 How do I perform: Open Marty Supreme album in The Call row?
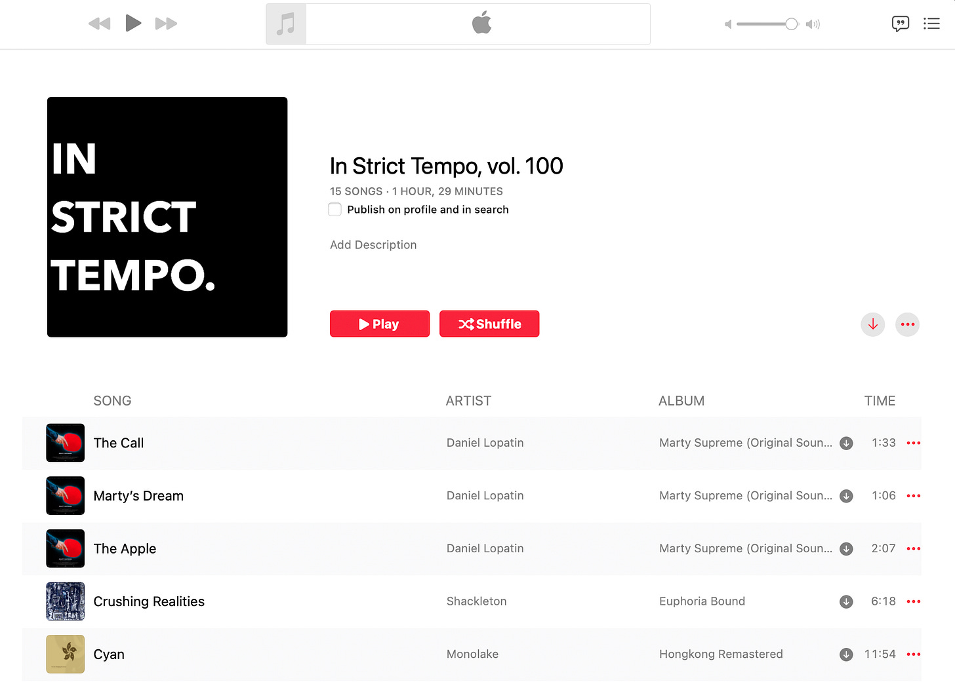click(x=746, y=443)
